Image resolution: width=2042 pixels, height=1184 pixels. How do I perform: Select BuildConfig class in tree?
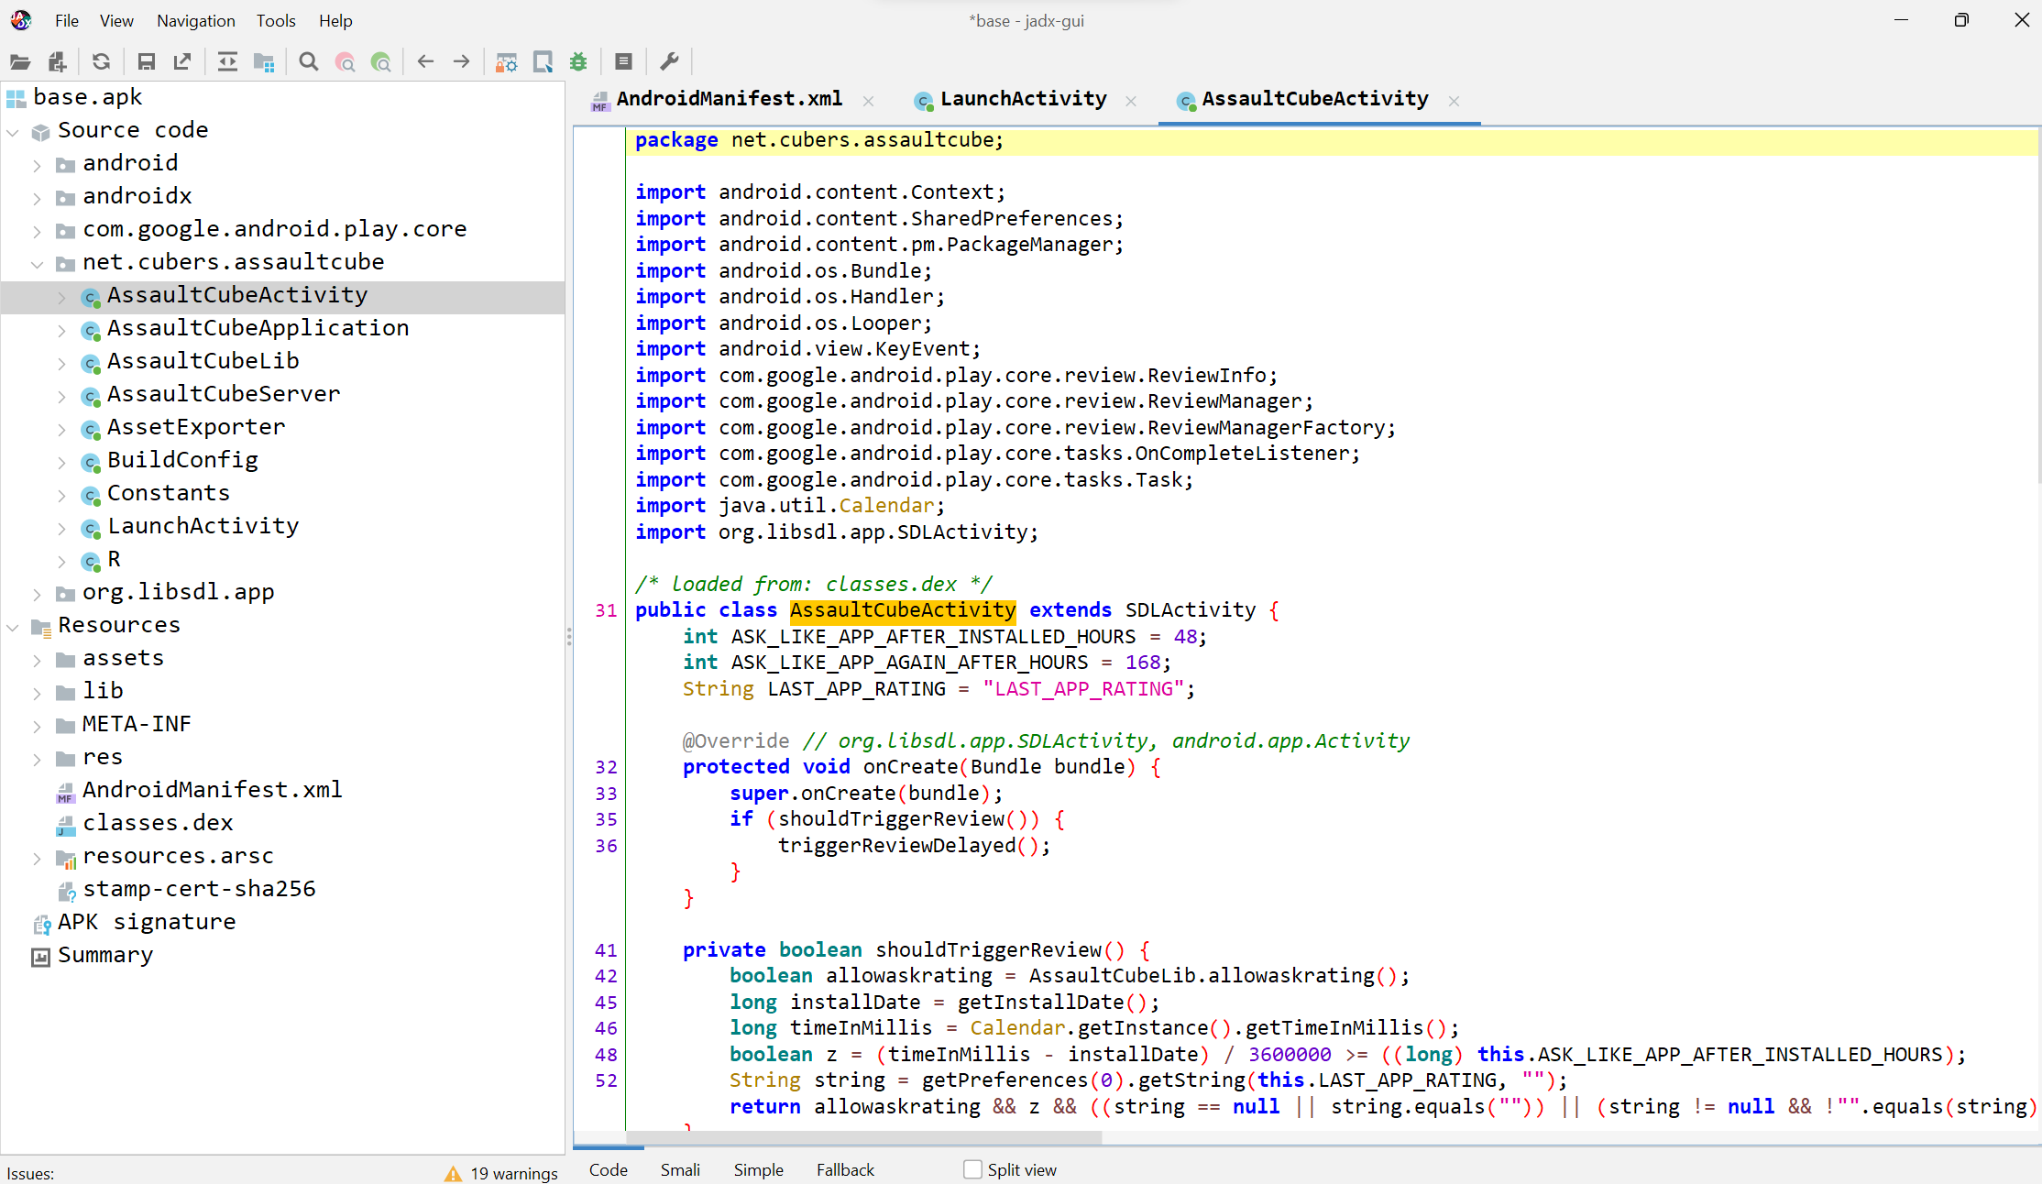(x=182, y=460)
